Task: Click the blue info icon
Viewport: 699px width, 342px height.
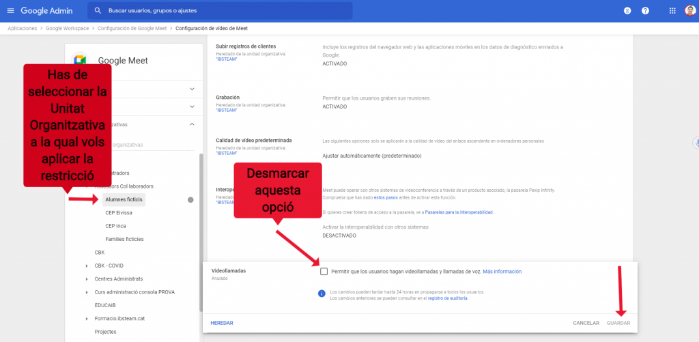Action: [x=322, y=294]
